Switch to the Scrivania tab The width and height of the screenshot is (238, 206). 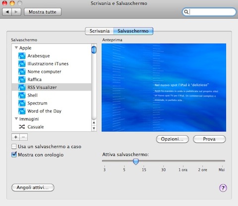coord(99,31)
